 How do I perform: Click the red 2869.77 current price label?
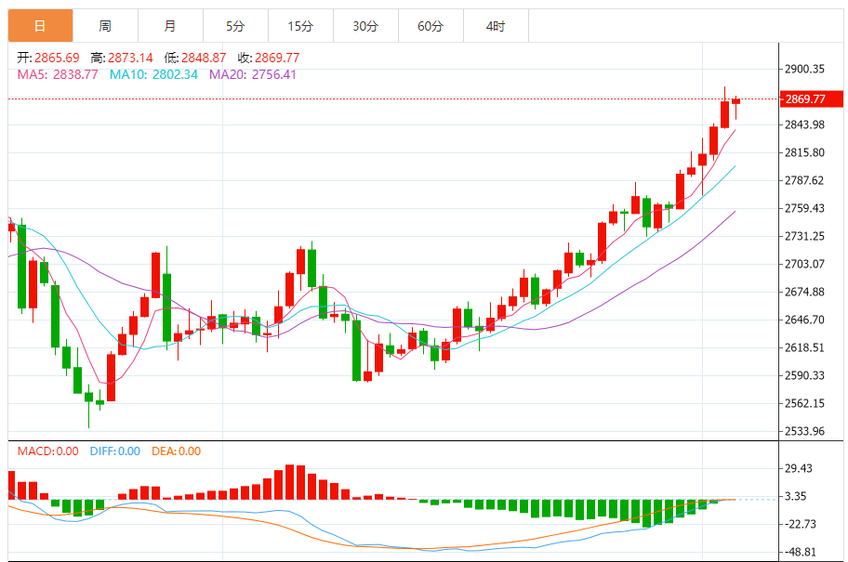coord(811,98)
